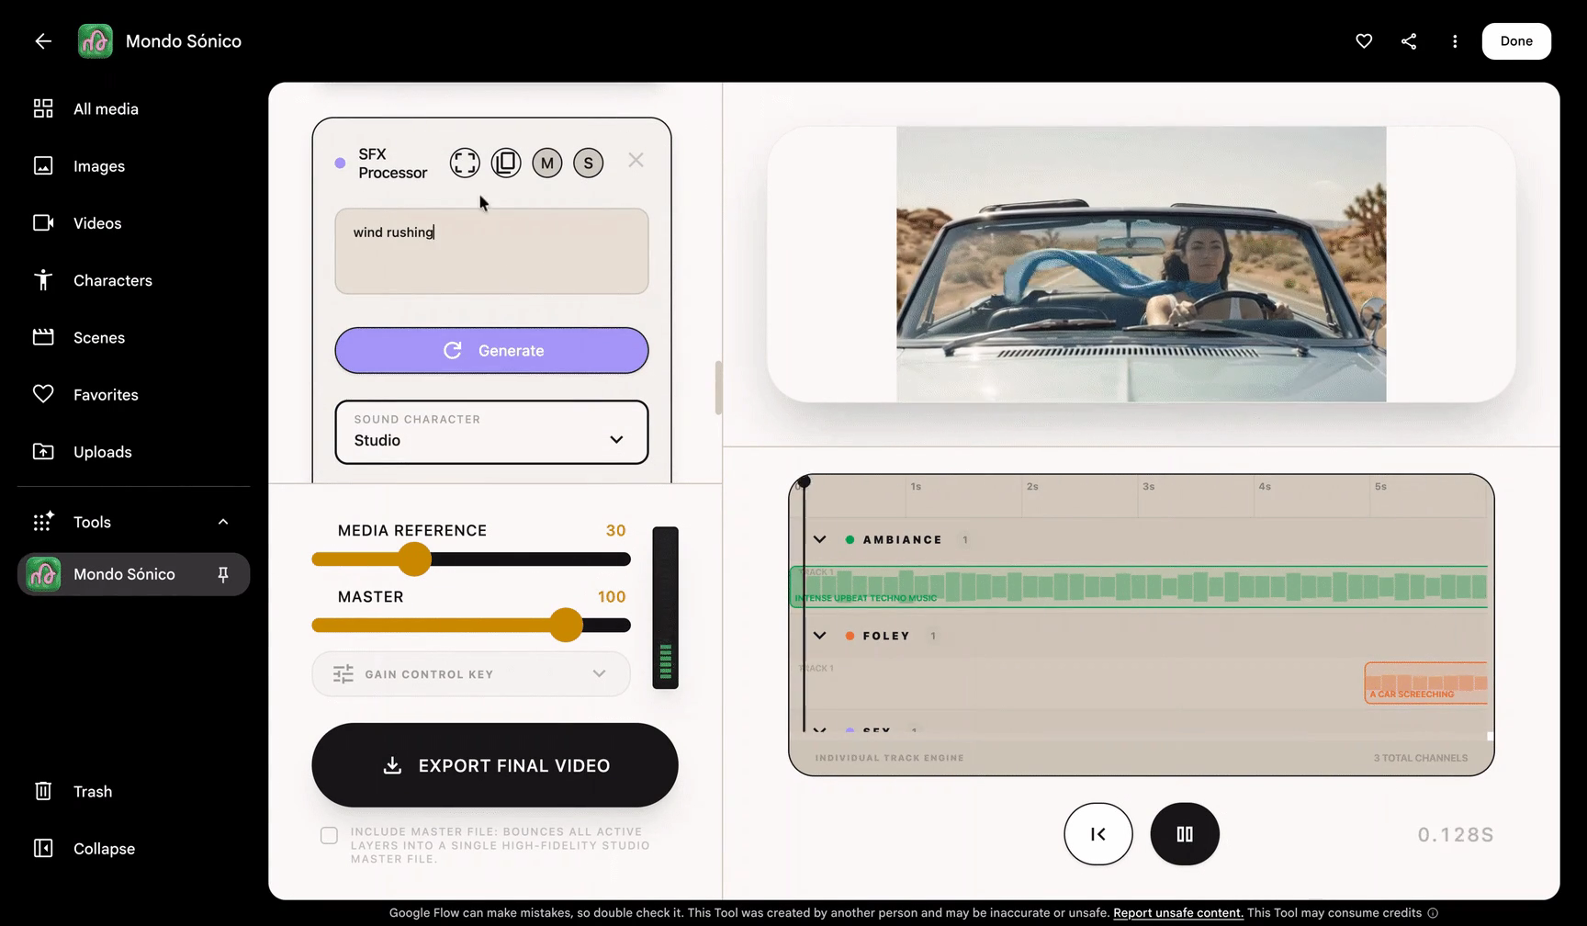Open Videos section
This screenshot has width=1587, height=926.
point(133,223)
